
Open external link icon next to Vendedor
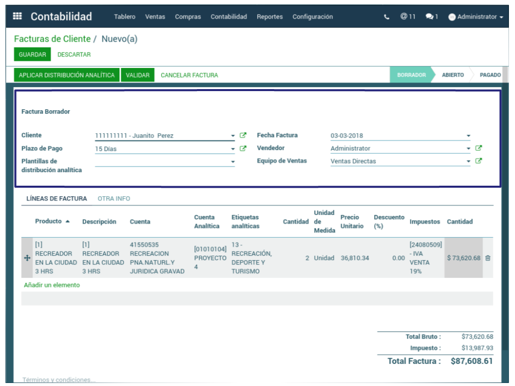479,148
